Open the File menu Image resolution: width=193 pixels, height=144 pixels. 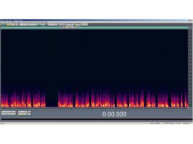pos(2,22)
